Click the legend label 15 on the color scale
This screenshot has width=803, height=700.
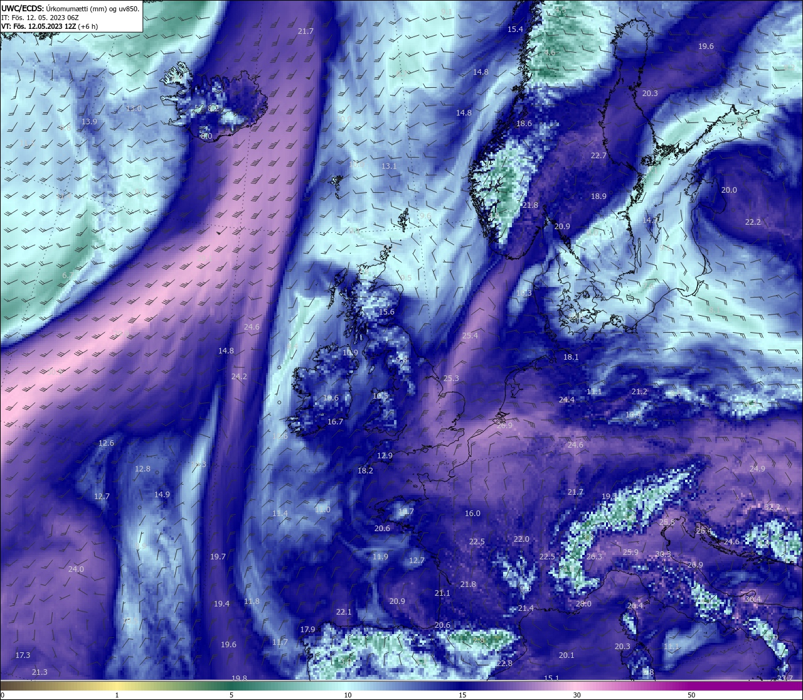click(462, 695)
